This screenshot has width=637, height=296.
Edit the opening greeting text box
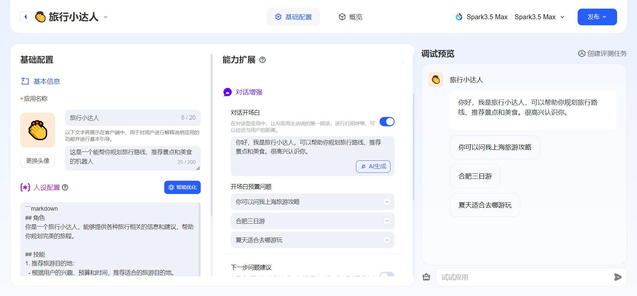(313, 156)
